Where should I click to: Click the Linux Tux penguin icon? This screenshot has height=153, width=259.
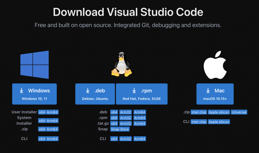coord(122,64)
